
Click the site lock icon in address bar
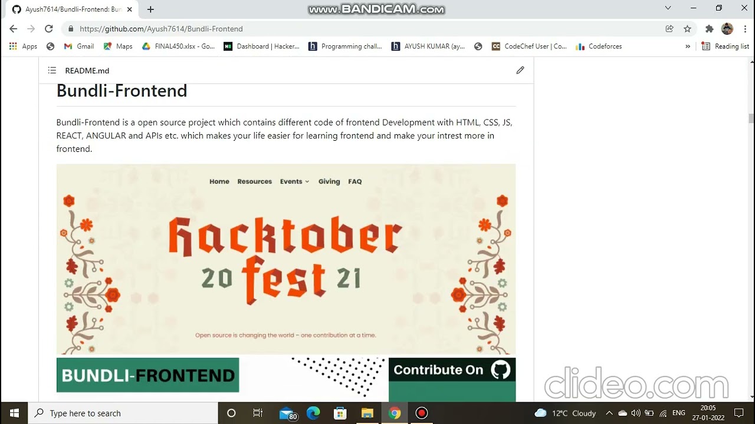point(71,28)
